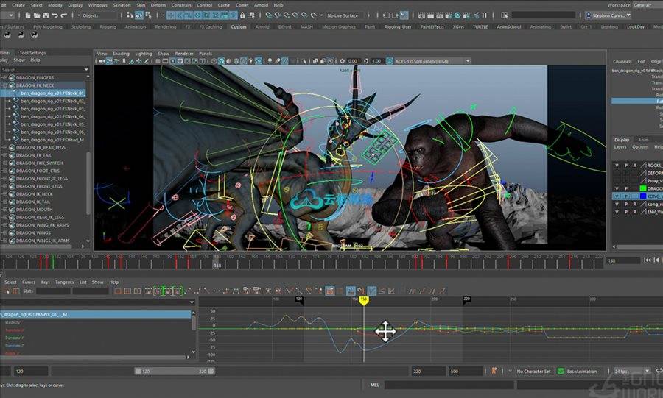Click green color swatch of DRAGON layer
Viewport: 663px width, 398px height.
pos(643,188)
